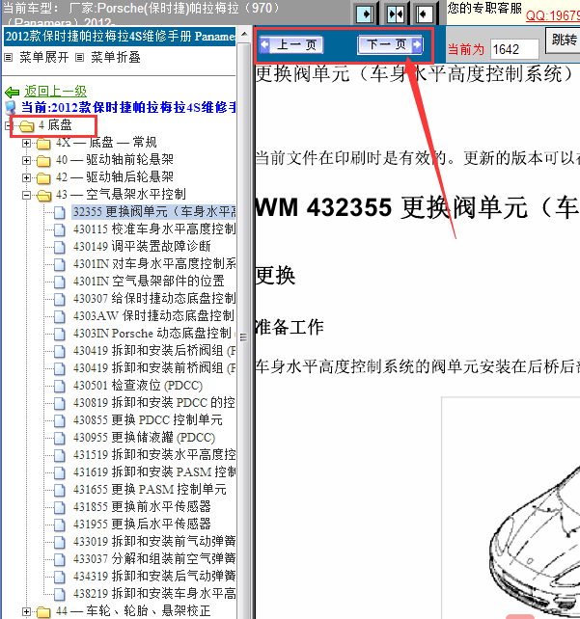Viewport: 580px width, 619px height.
Task: Open 434319 拆卸和安装后气动弹簧 document
Action: tap(154, 577)
